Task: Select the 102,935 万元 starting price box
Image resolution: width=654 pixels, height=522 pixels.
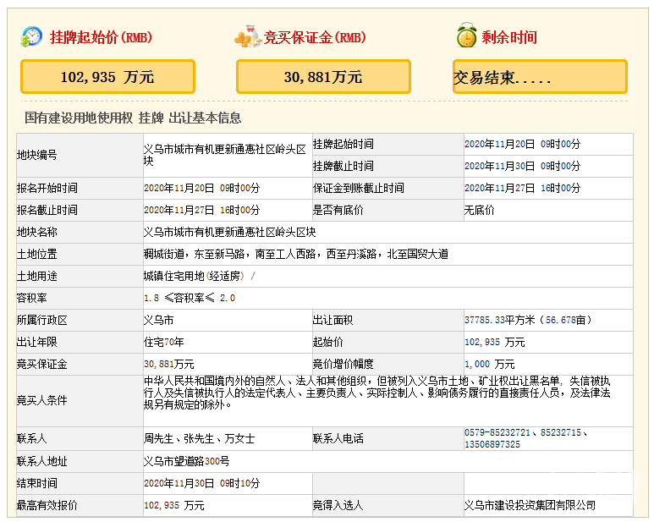Action: click(x=107, y=77)
